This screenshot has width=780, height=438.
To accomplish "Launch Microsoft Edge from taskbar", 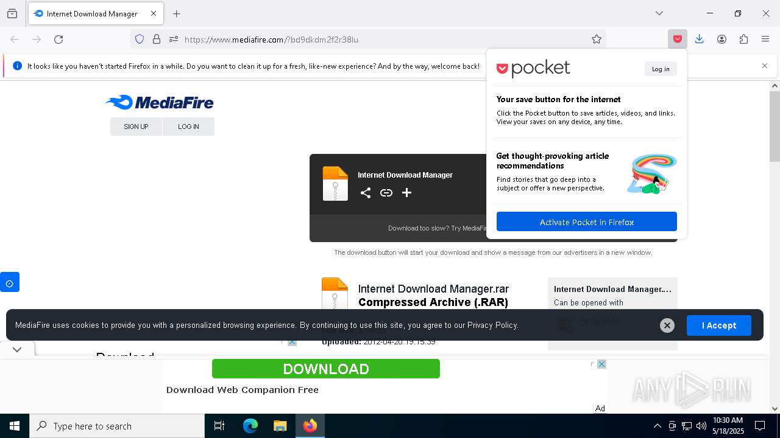I will [x=250, y=426].
